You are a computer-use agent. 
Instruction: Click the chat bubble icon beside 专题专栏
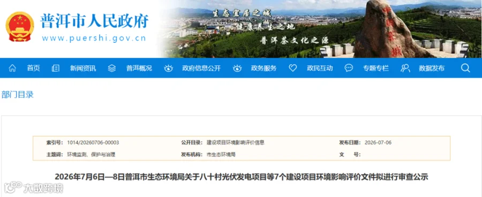tap(349, 68)
